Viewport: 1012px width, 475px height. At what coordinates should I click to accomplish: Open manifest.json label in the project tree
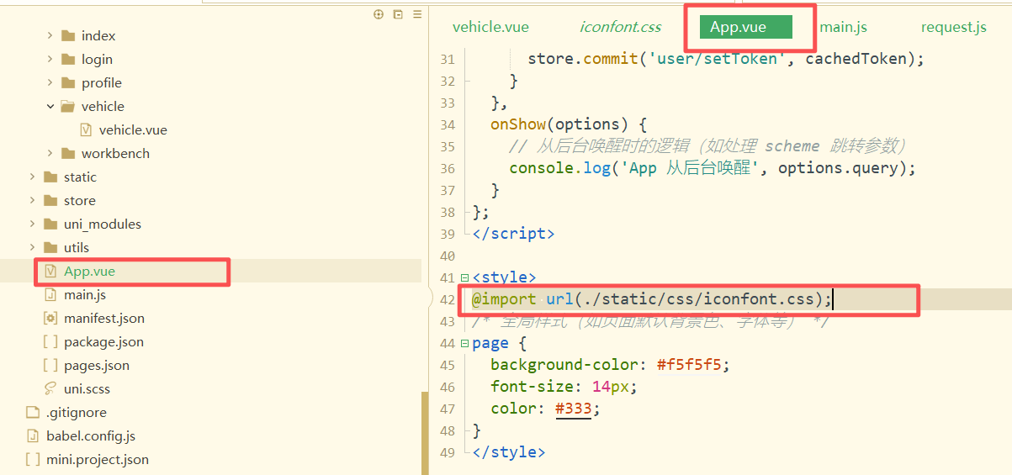coord(104,318)
